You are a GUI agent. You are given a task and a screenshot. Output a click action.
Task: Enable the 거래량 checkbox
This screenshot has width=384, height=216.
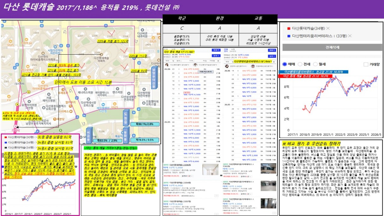click(x=366, y=64)
